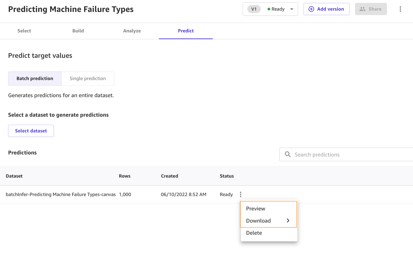Open the Build tab
This screenshot has height=268, width=413.
78,31
